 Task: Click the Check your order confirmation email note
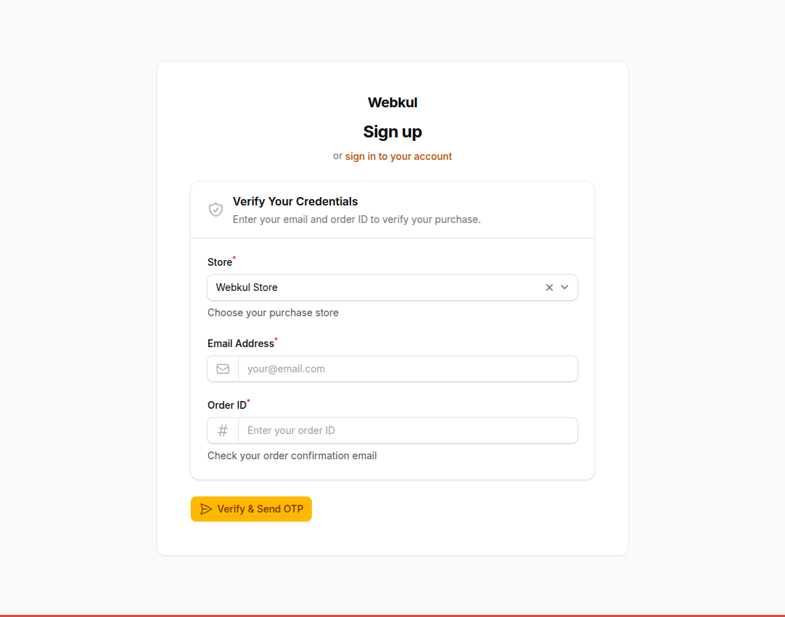pos(292,455)
